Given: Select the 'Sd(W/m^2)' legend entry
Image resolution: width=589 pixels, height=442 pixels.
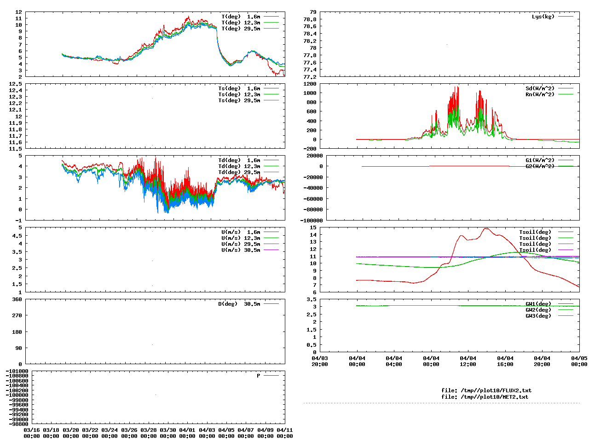Looking at the screenshot, I should coord(540,88).
